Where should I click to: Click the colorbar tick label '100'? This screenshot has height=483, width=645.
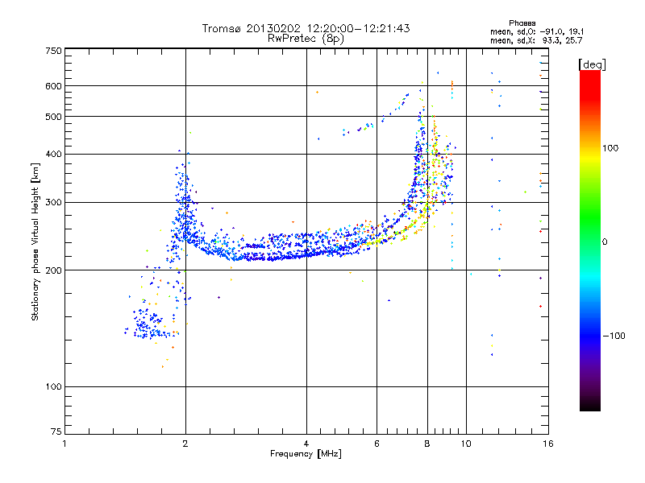coord(610,148)
